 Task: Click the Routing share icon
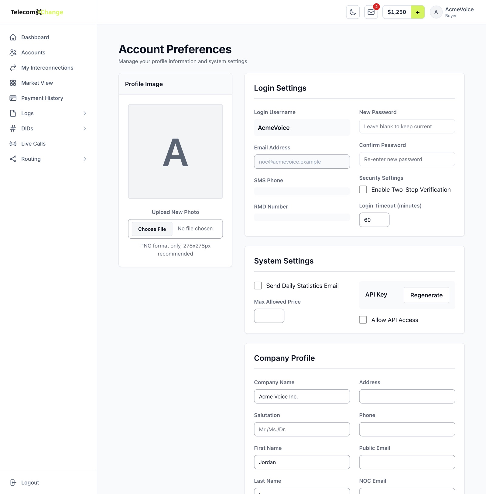coord(13,159)
